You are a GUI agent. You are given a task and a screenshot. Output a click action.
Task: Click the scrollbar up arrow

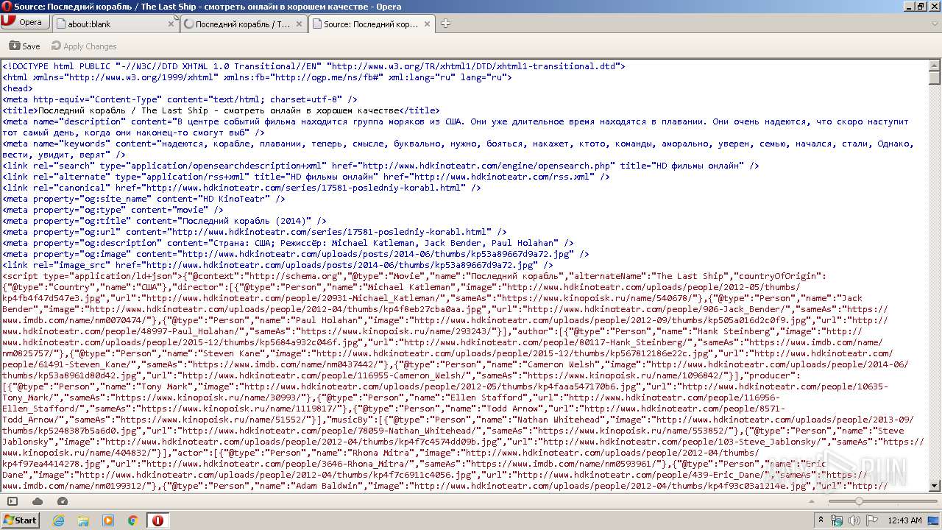point(935,66)
